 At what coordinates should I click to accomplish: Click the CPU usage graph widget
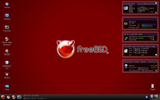click(x=147, y=25)
